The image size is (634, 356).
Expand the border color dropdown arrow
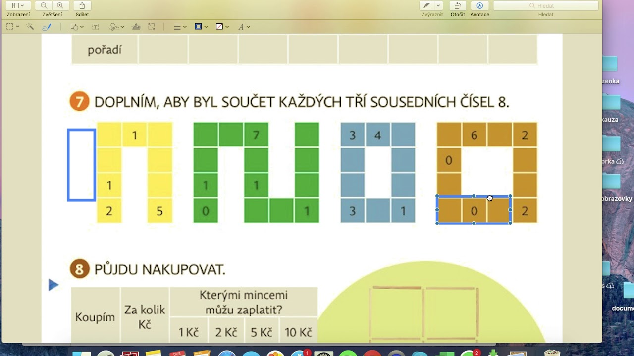tap(206, 27)
